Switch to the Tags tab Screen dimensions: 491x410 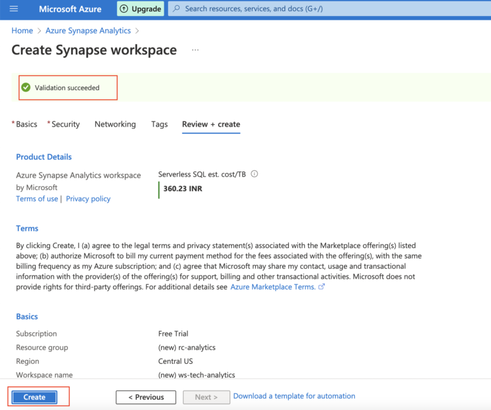(159, 124)
